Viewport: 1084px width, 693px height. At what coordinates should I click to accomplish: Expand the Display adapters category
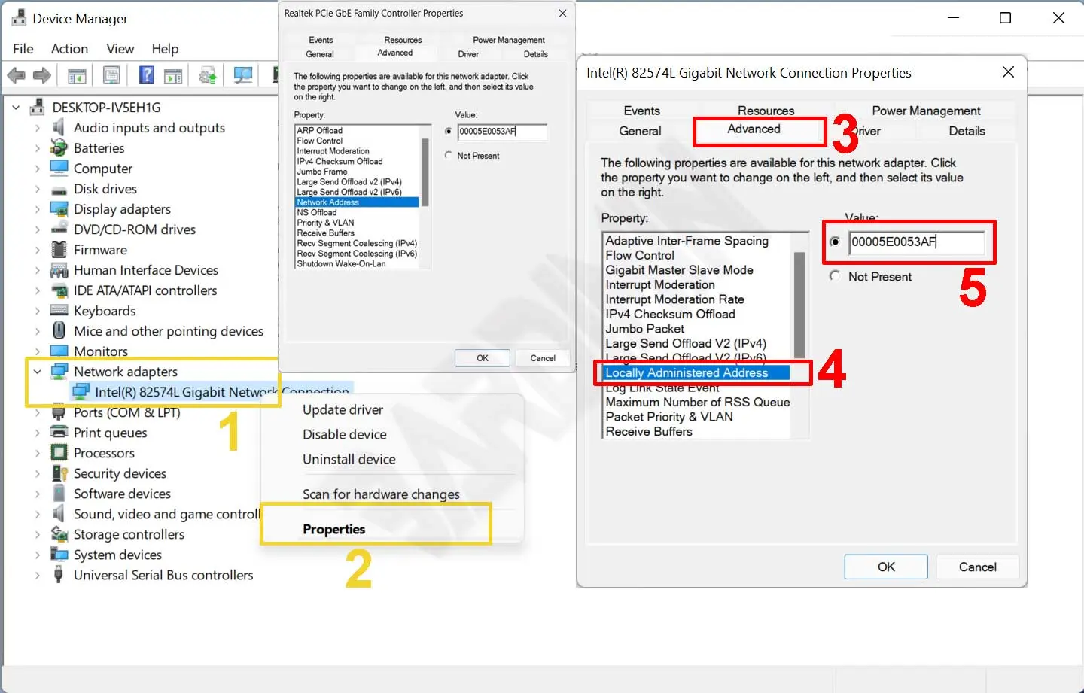[37, 209]
